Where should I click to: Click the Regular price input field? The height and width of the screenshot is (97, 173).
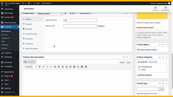click(80, 20)
